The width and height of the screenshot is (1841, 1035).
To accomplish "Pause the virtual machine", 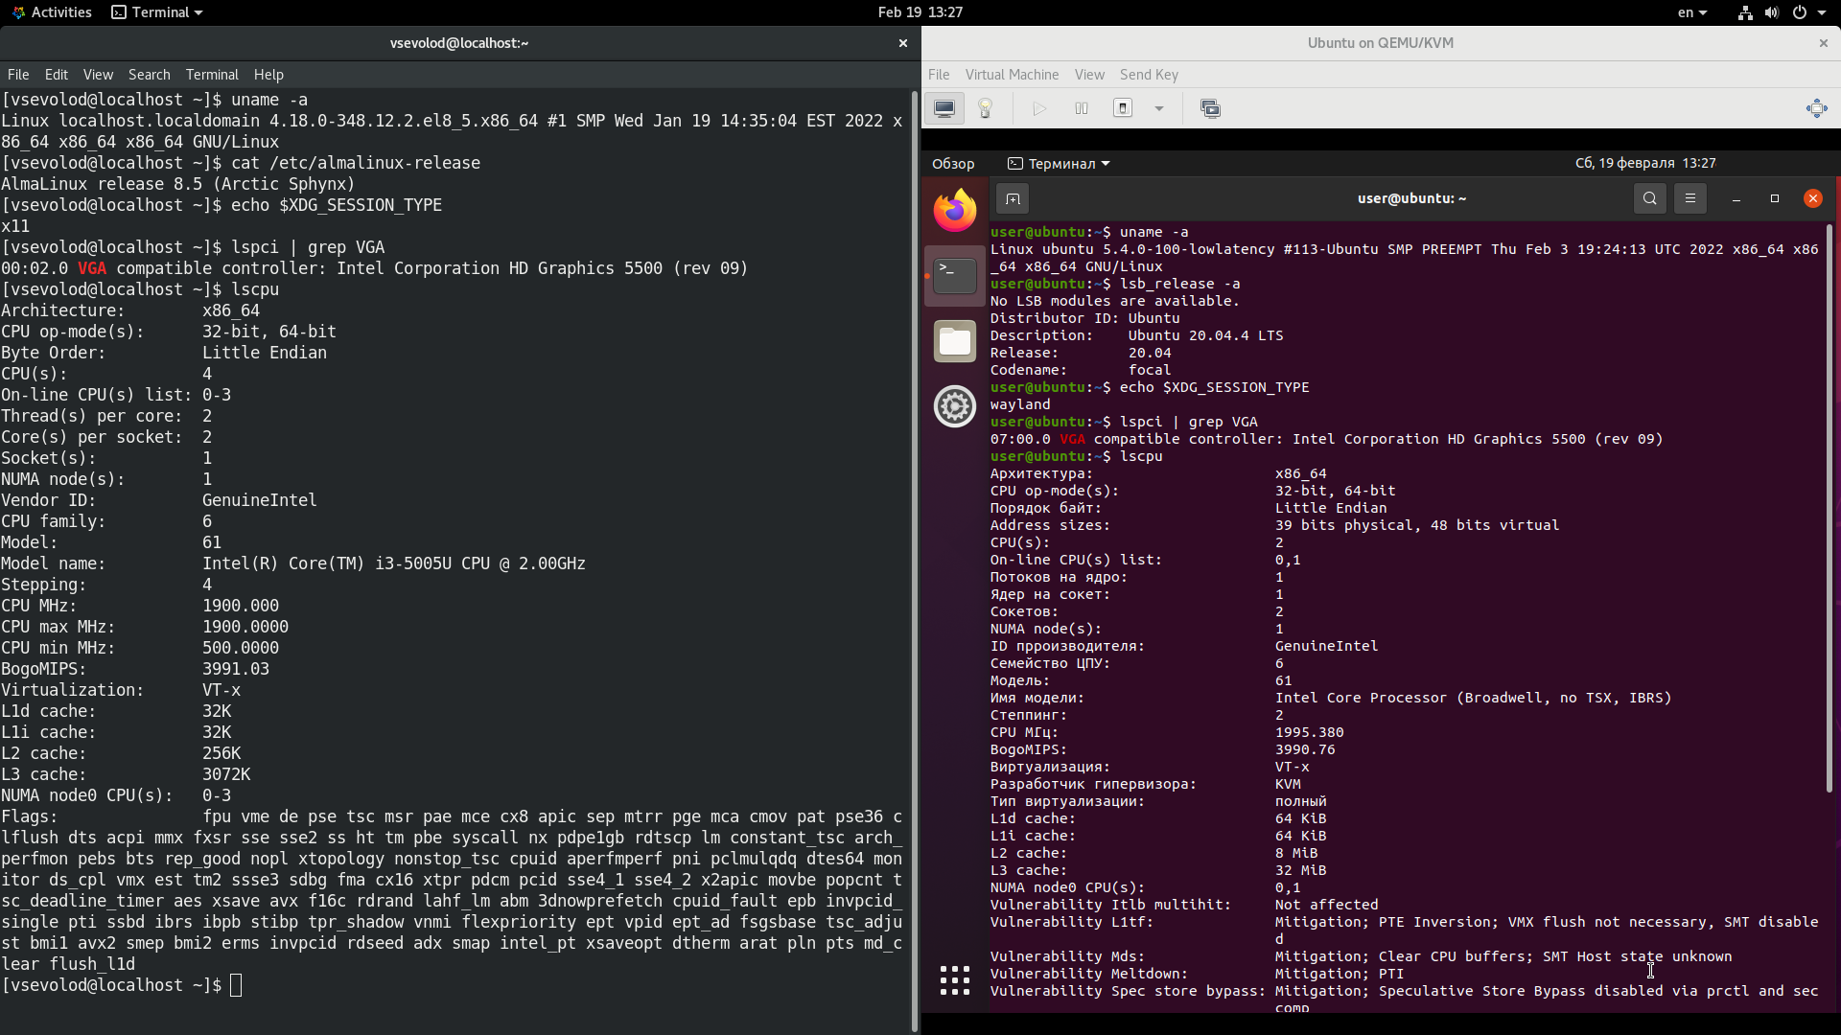I will pyautogui.click(x=1082, y=108).
